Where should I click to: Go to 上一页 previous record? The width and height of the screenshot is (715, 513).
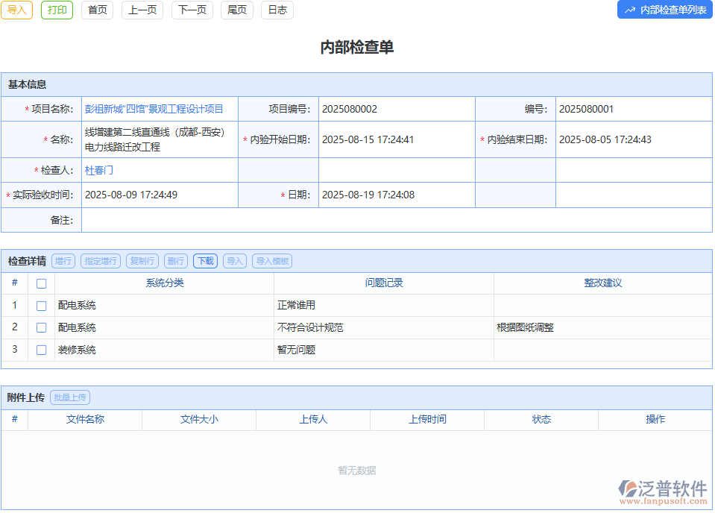click(x=142, y=10)
